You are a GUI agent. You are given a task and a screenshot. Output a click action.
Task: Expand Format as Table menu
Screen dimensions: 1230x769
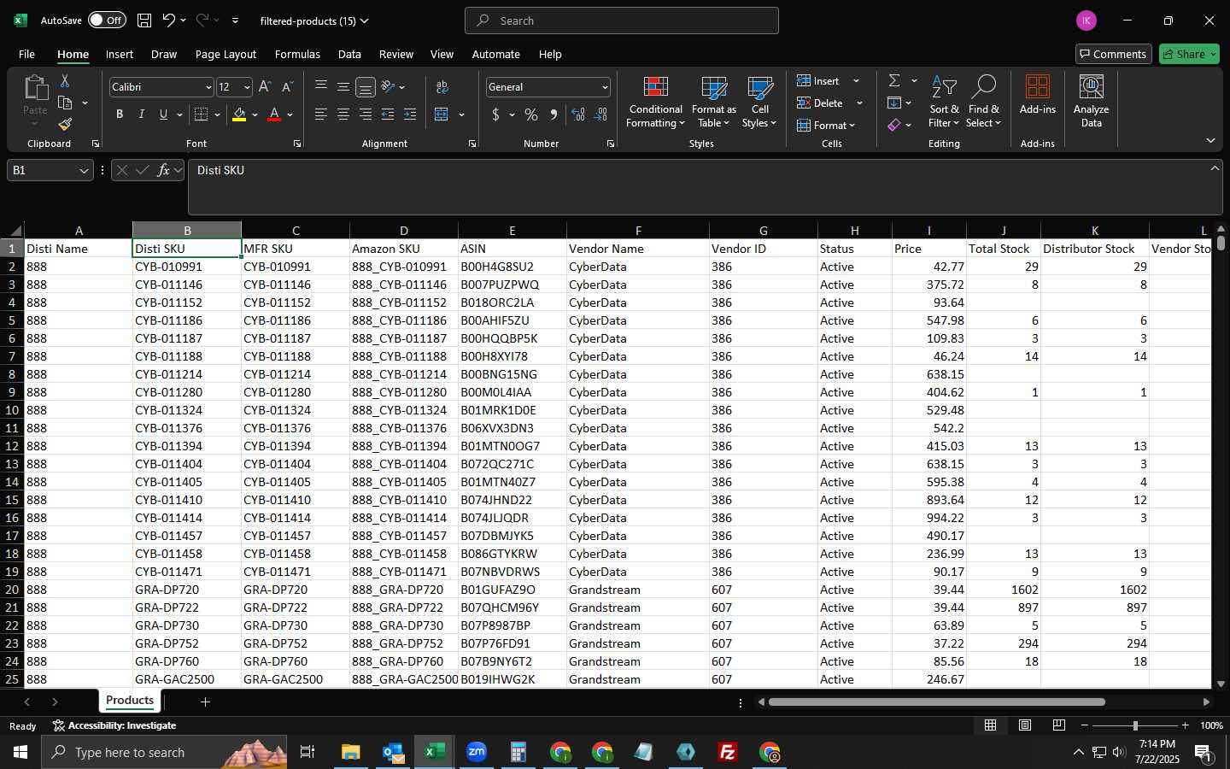coord(713,103)
